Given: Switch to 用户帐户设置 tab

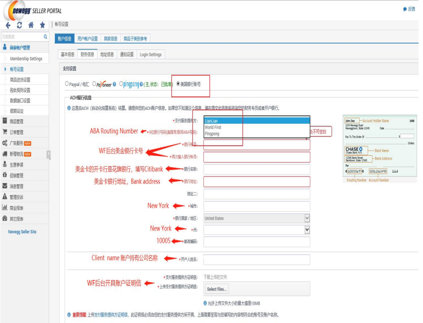Looking at the screenshot, I should [88, 39].
